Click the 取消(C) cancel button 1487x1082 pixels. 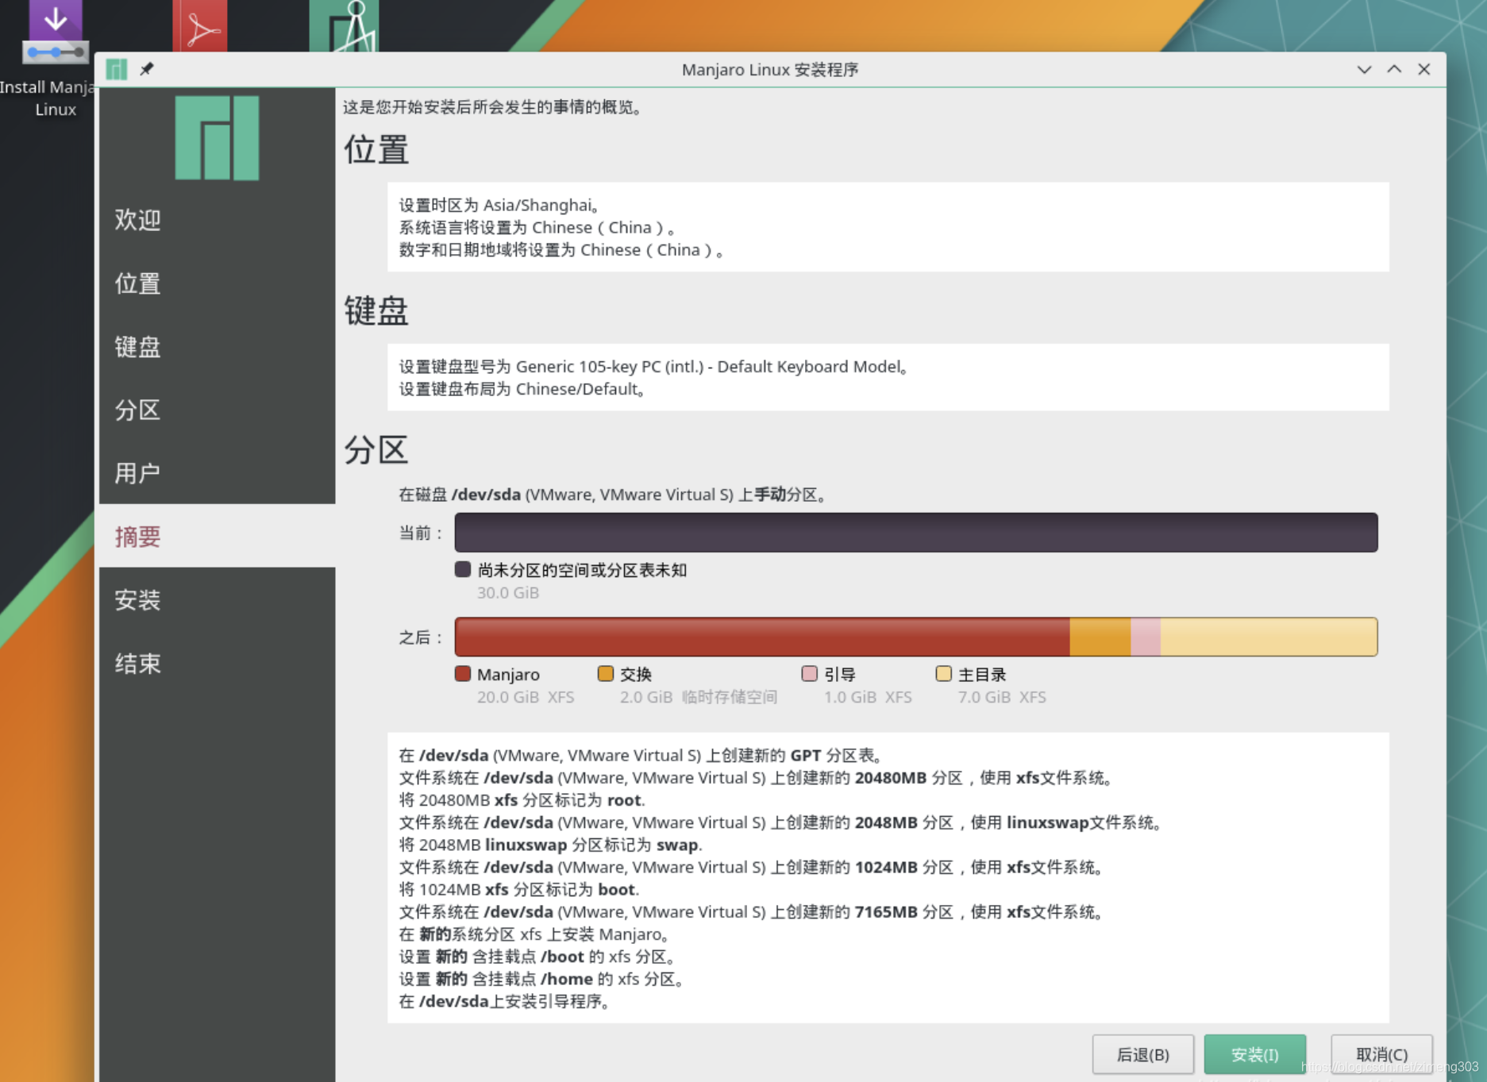coord(1381,1054)
